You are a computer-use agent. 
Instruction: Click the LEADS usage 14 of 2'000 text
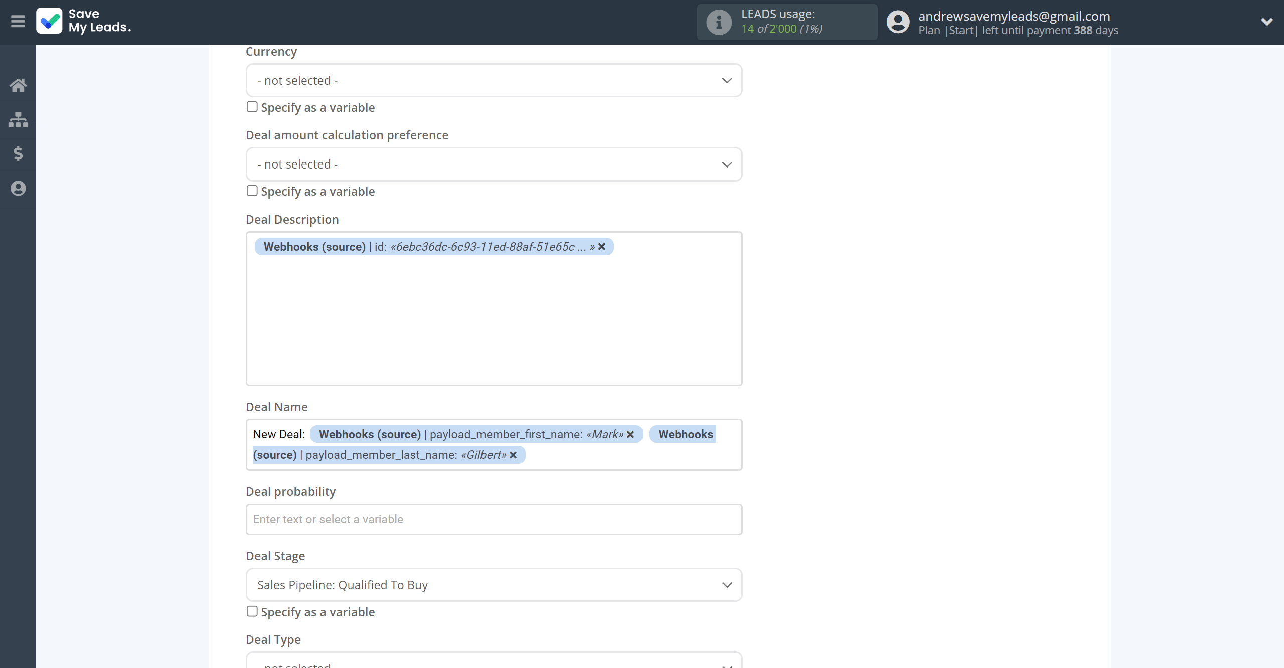click(781, 29)
